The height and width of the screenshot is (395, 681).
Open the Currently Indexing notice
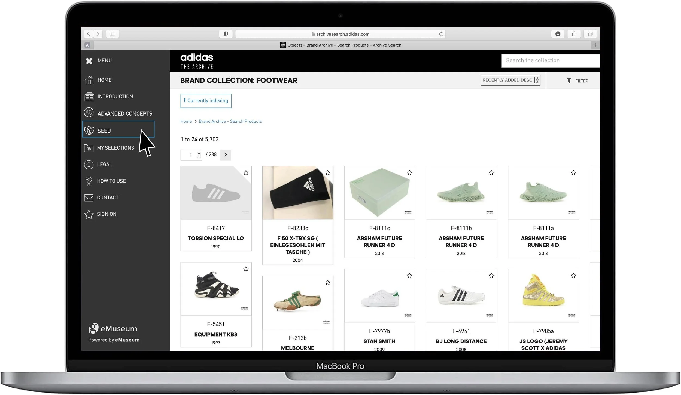[x=206, y=101]
